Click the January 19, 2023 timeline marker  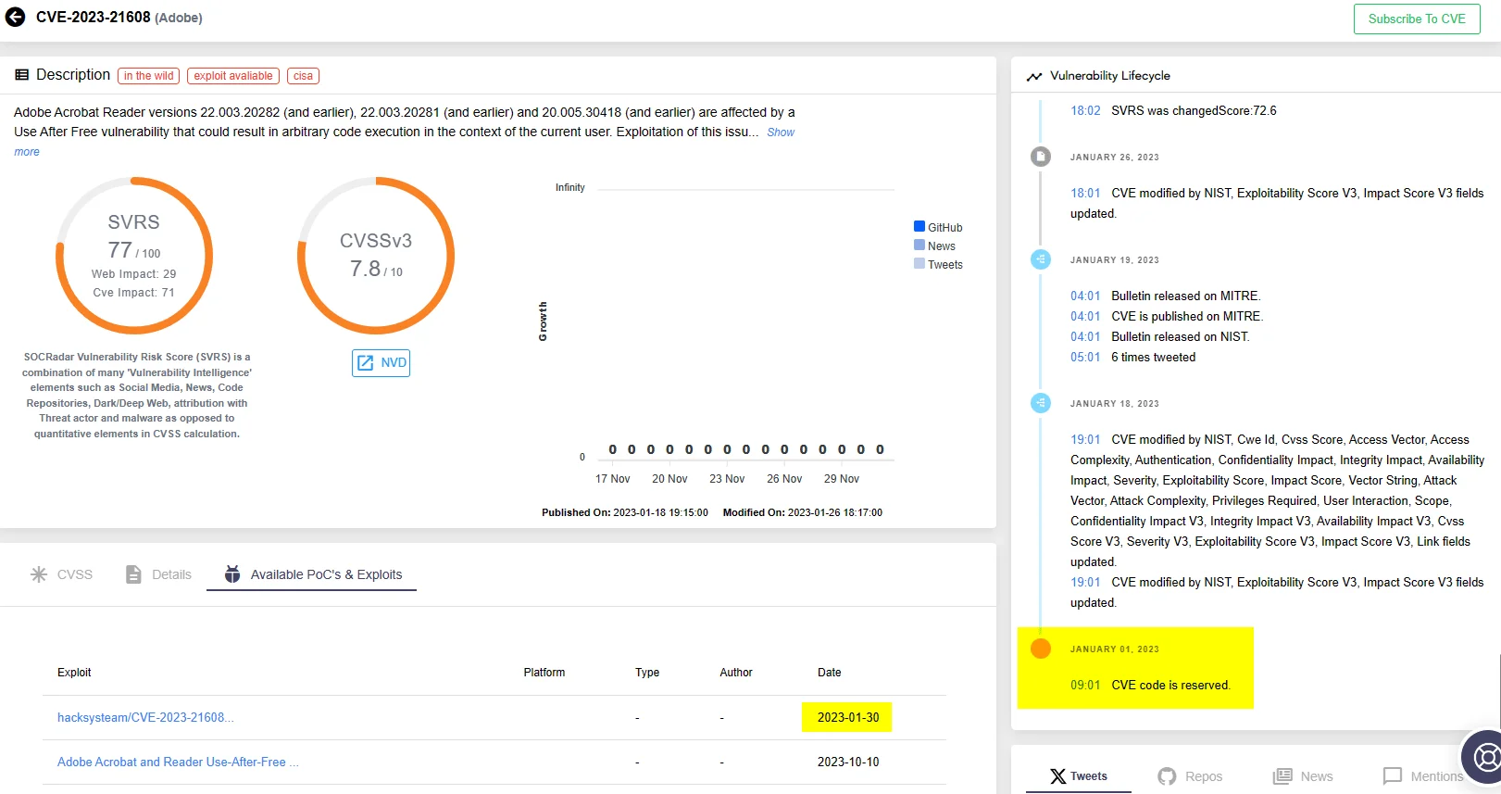[1041, 259]
